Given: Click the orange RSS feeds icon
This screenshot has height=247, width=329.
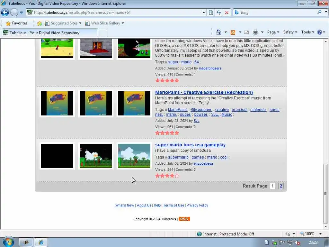Looking at the screenshot, I should [233, 32].
